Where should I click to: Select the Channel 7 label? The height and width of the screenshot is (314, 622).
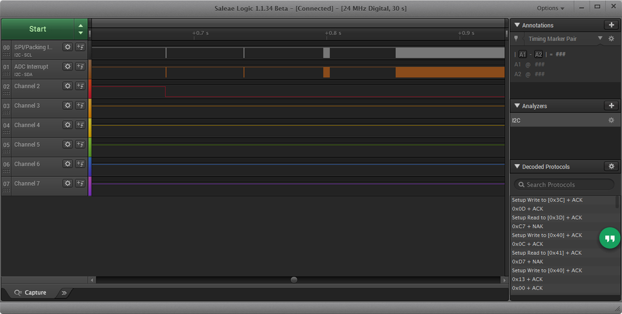pyautogui.click(x=27, y=183)
